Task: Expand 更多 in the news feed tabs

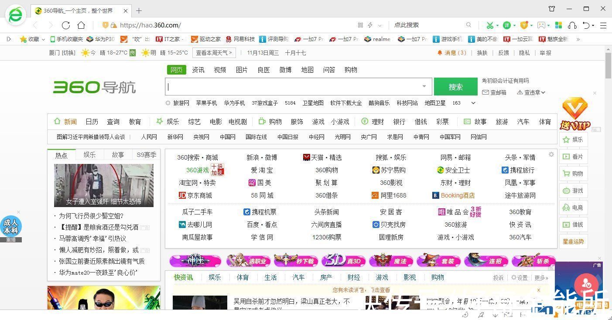Action: [x=541, y=278]
